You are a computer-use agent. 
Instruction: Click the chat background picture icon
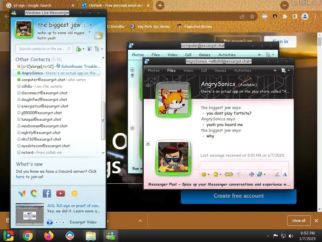pos(259,174)
